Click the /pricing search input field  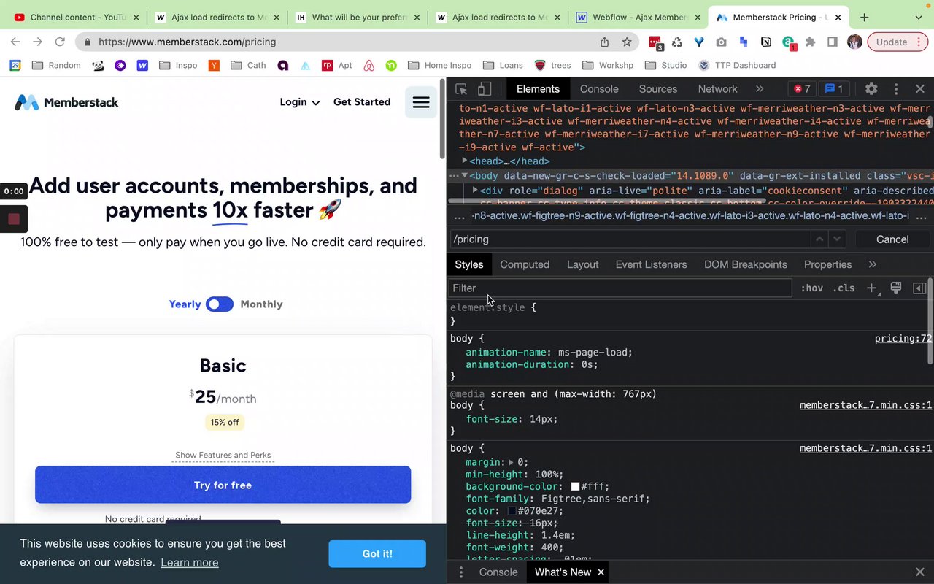pyautogui.click(x=630, y=239)
